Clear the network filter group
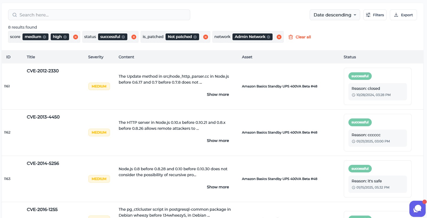Viewport: 427px width, 218px height. click(279, 37)
